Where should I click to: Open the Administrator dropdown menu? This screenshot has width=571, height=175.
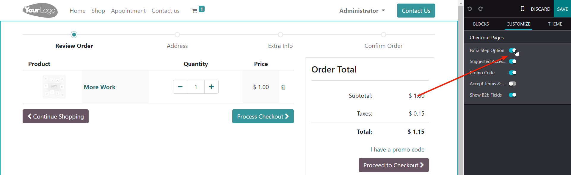coord(362,11)
